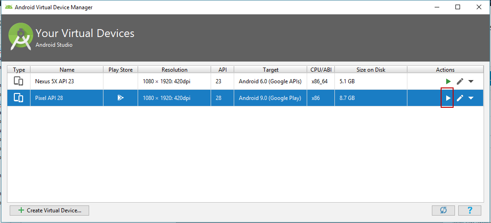
Task: Open help with the question mark button
Action: pyautogui.click(x=470, y=211)
